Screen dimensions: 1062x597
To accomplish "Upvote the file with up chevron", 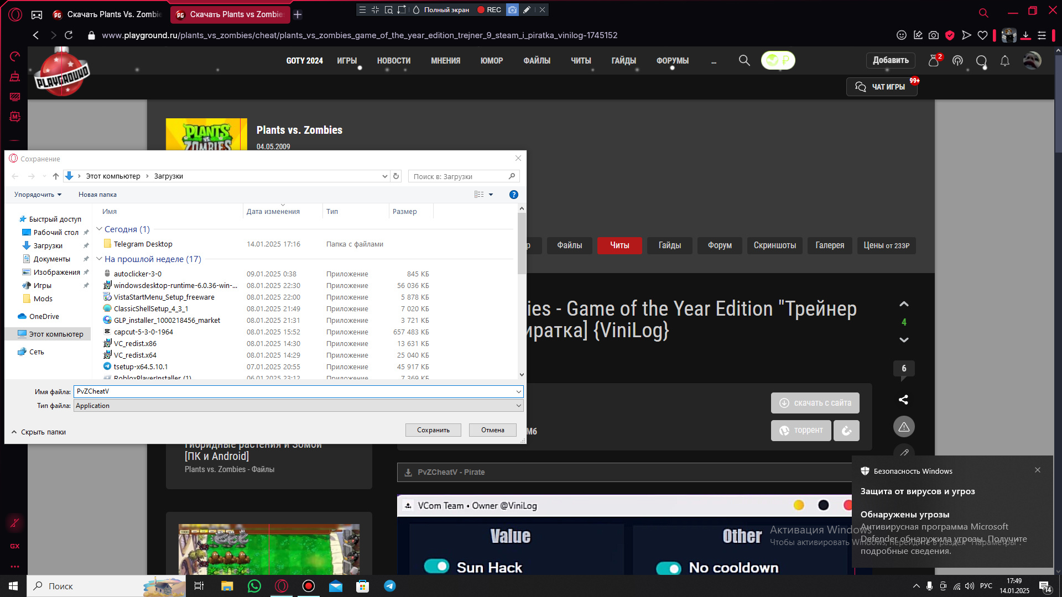I will [x=904, y=304].
